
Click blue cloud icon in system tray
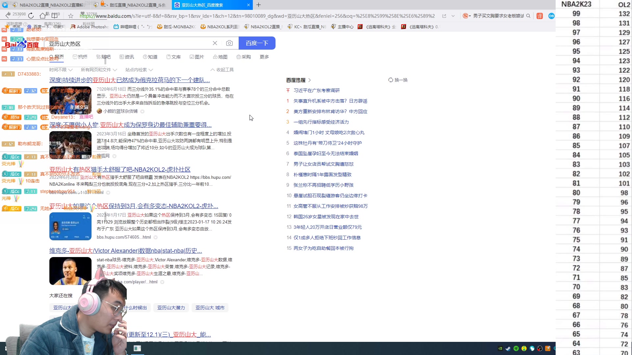[x=532, y=348]
